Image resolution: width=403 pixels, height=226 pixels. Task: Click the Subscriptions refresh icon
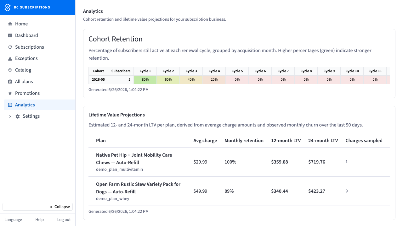tap(10, 47)
